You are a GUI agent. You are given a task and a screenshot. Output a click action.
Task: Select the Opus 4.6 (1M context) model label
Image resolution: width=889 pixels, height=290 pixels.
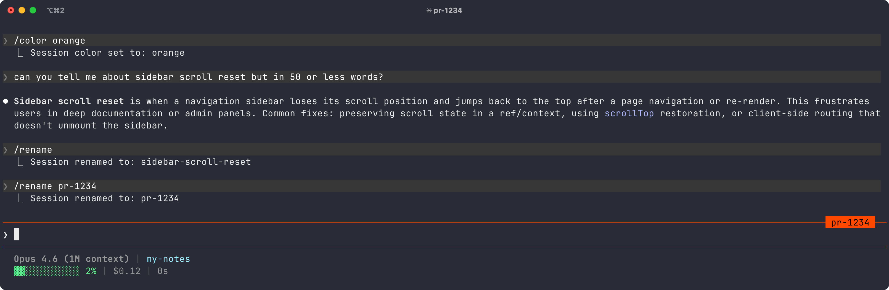coord(72,259)
